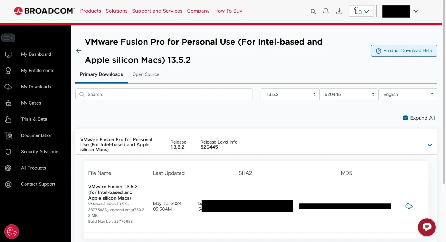Click the 'Release 13.5.2' text

coord(178,144)
